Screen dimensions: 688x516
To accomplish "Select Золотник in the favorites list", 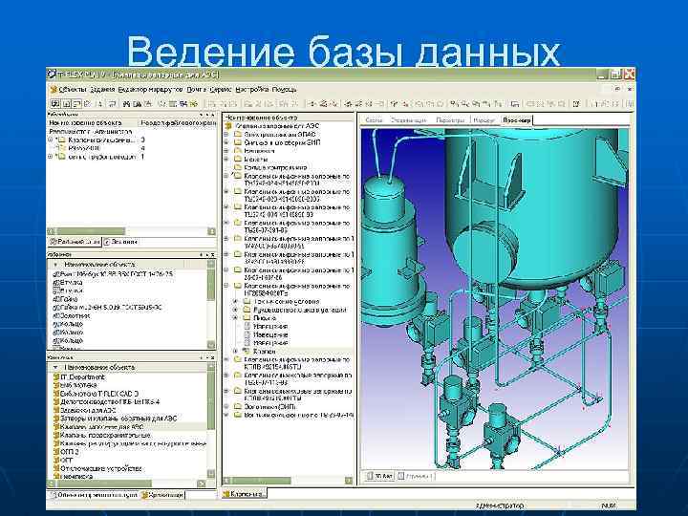I will pos(75,315).
